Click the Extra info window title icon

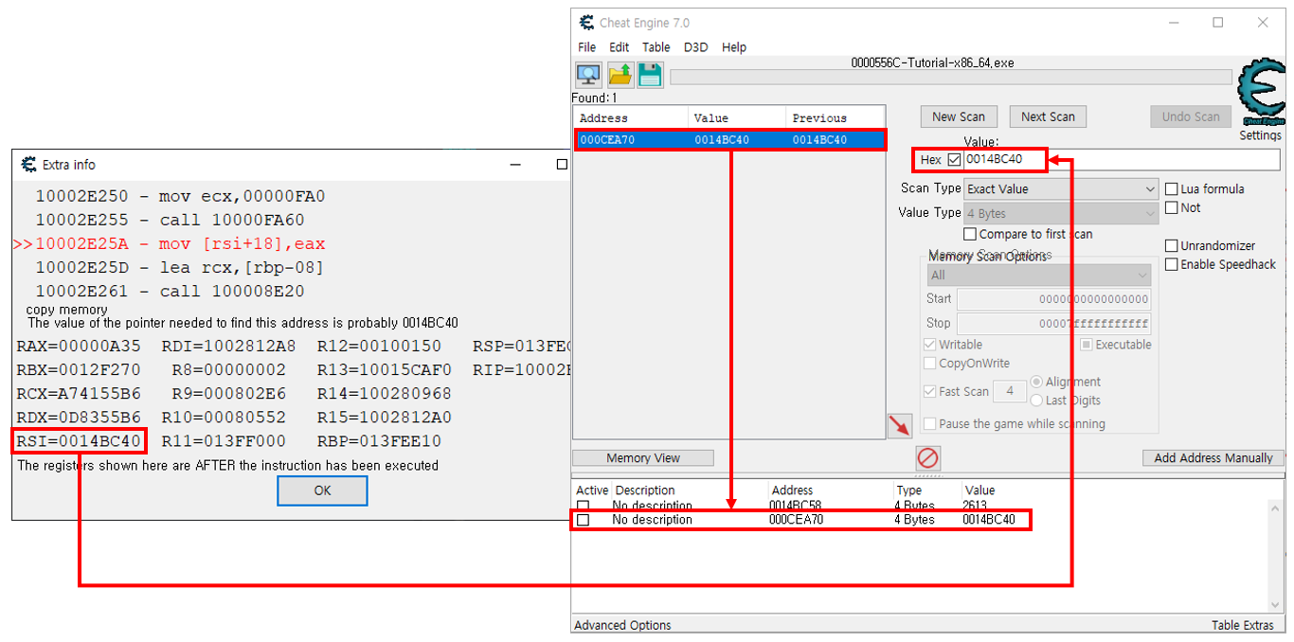point(29,165)
